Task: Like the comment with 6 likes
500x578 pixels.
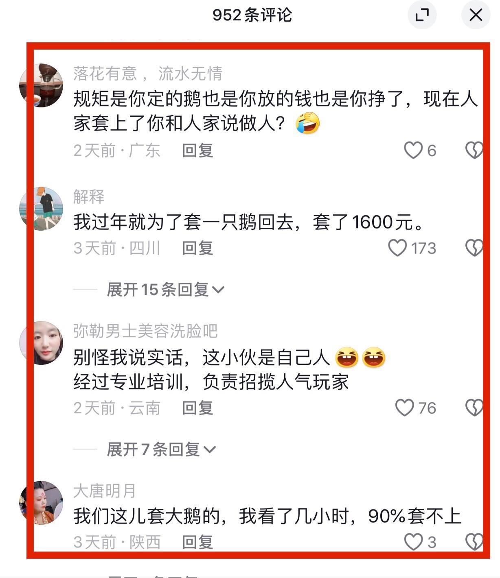Action: pos(413,150)
